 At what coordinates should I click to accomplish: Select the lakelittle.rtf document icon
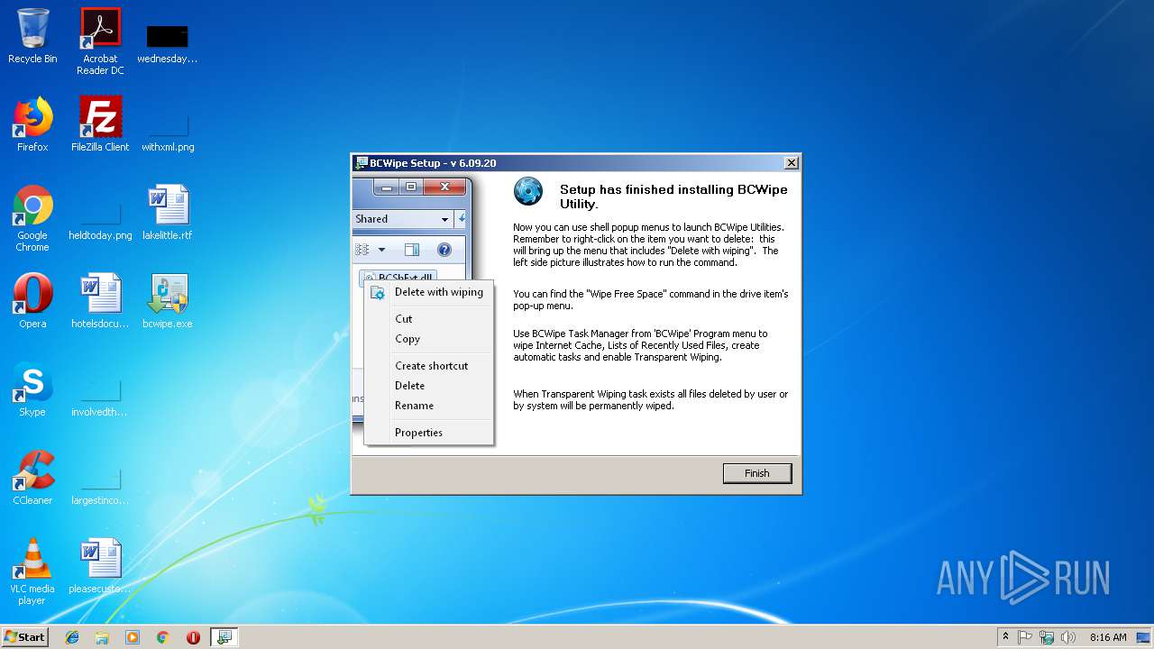(168, 213)
